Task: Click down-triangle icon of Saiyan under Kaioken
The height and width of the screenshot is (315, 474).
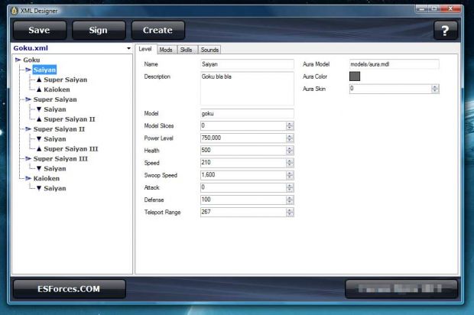Action: [x=39, y=188]
